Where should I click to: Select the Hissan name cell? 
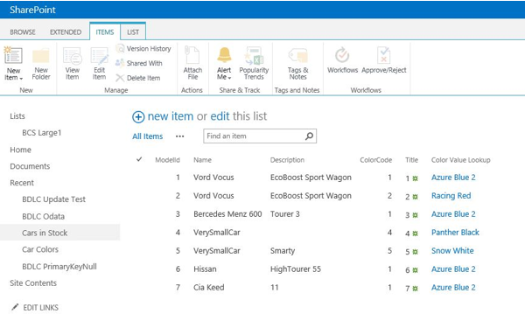pos(205,269)
